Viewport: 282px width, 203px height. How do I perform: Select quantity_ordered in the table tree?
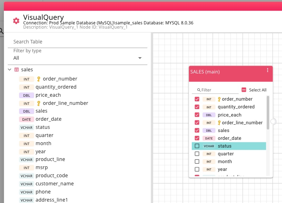coord(56,87)
